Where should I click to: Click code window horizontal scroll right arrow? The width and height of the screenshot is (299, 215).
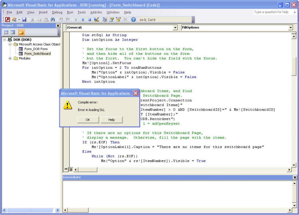(x=289, y=169)
